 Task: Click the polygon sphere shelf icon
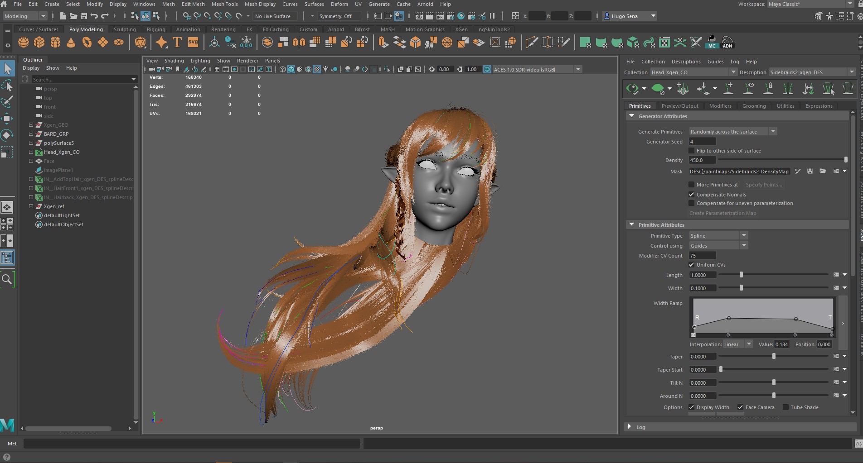coord(24,43)
